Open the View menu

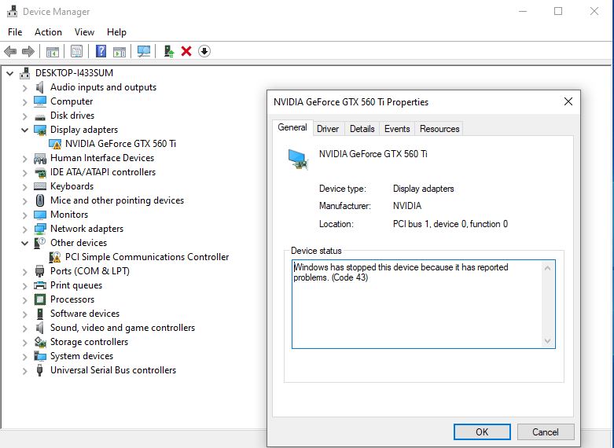(x=84, y=32)
